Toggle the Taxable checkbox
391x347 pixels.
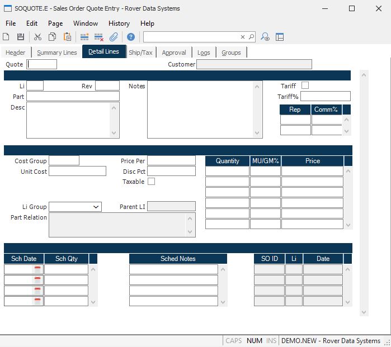click(151, 182)
